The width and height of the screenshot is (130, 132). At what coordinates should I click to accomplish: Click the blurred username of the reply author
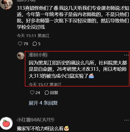pyautogui.click(x=38, y=55)
